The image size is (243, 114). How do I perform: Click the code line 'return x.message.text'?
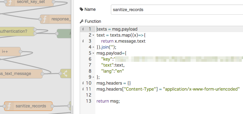pyautogui.click(x=123, y=41)
